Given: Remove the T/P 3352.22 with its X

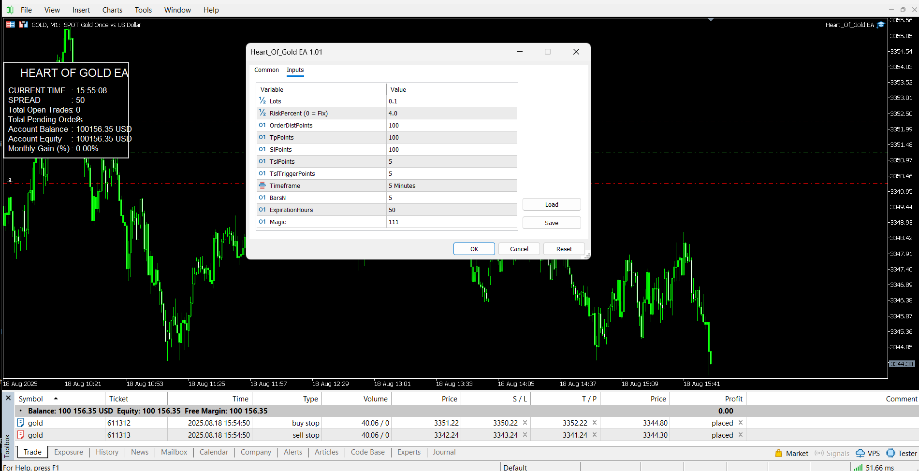Looking at the screenshot, I should [x=595, y=423].
